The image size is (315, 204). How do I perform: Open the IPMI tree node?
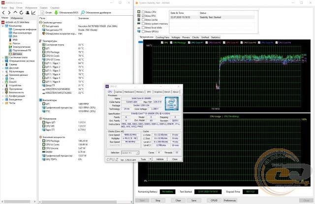13,40
